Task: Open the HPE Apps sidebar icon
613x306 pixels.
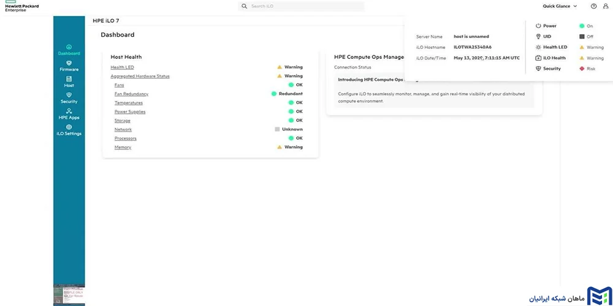Action: [x=69, y=111]
